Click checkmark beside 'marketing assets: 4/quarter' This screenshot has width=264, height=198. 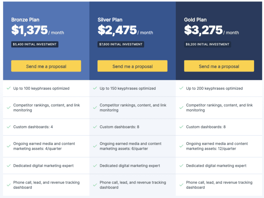pos(9,146)
